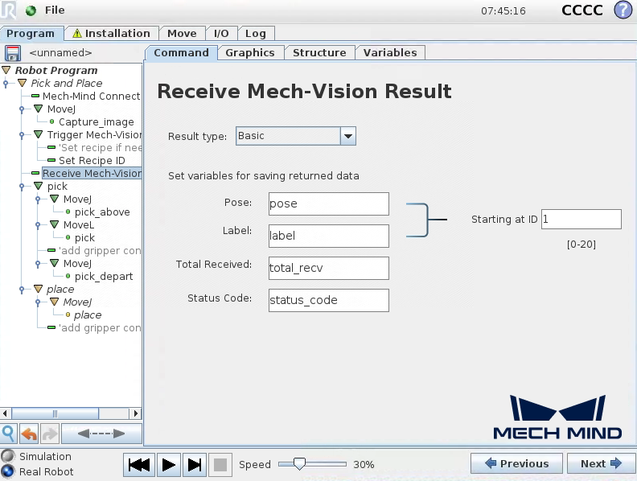The height and width of the screenshot is (481, 637).
Task: Click tree scrollbar right arrow
Action: point(136,413)
